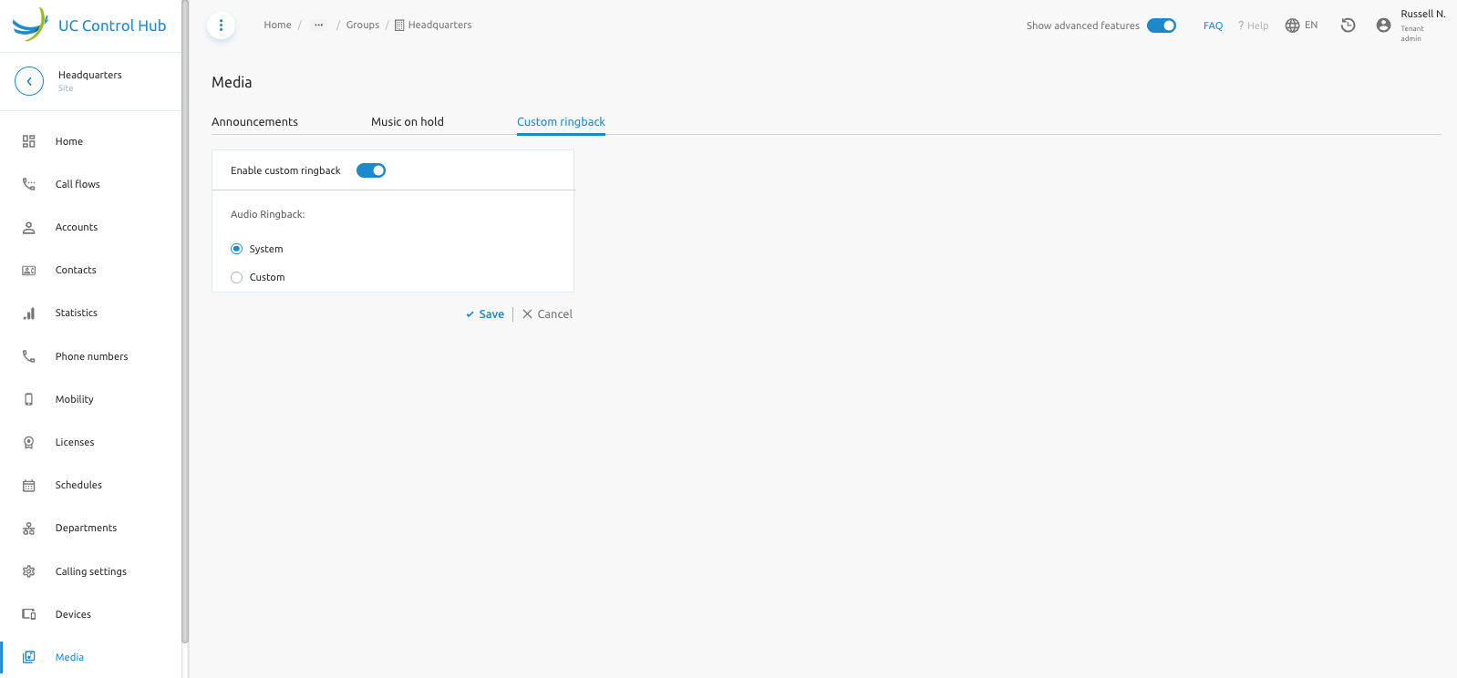Screen dimensions: 1457x678
Task: Open the FAQ link
Action: [1213, 26]
